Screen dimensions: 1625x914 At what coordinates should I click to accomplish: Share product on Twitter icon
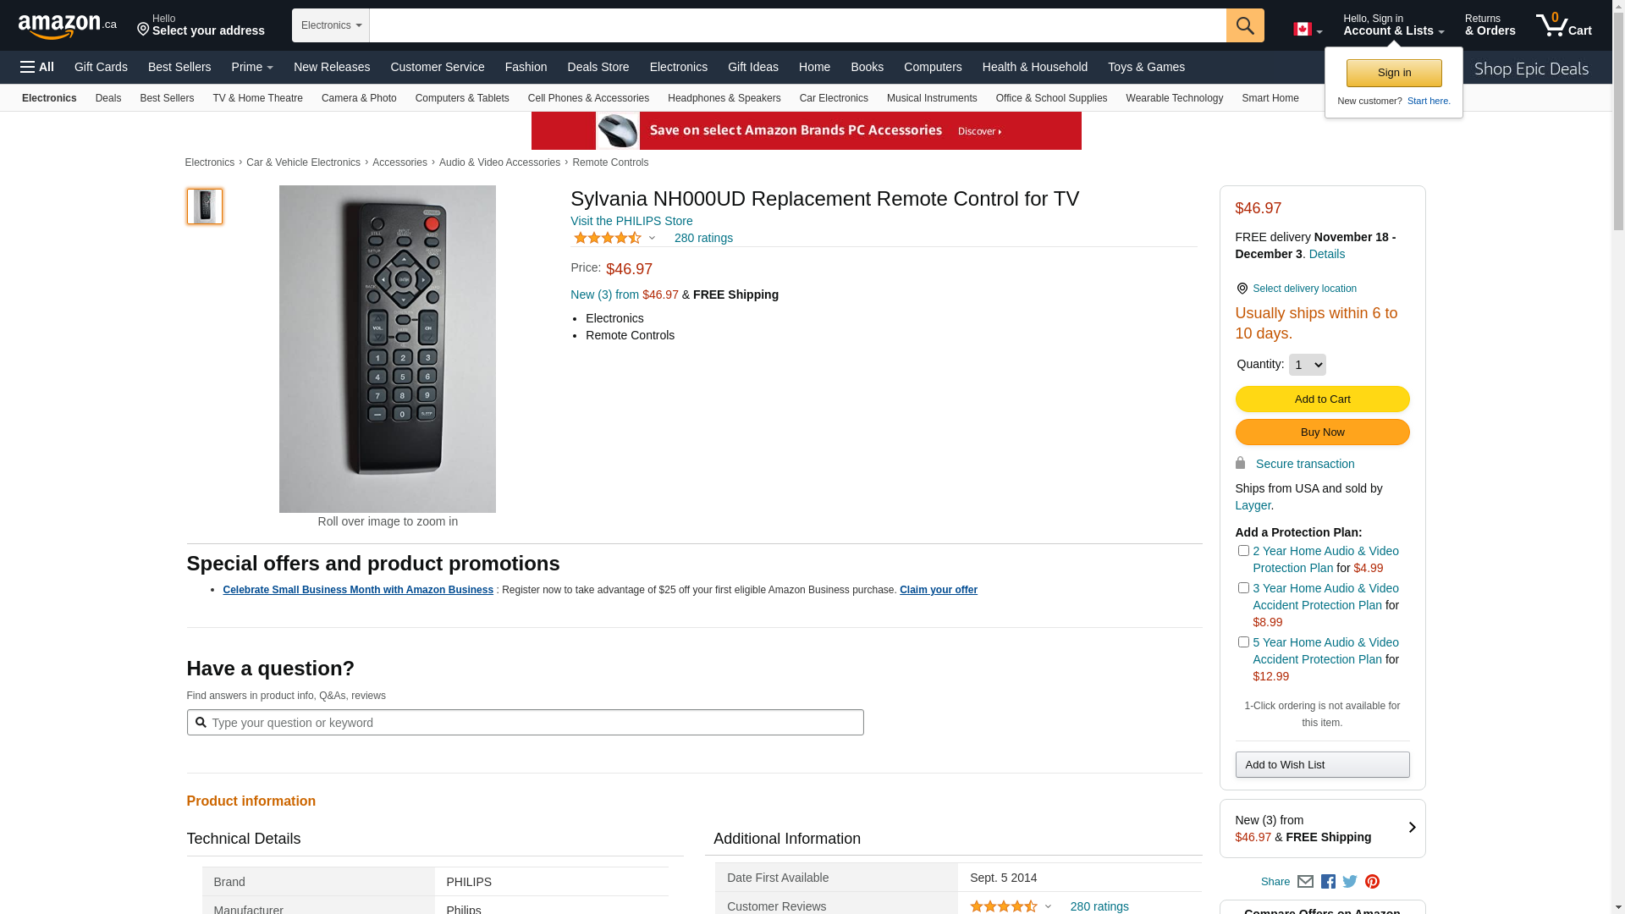1350,882
